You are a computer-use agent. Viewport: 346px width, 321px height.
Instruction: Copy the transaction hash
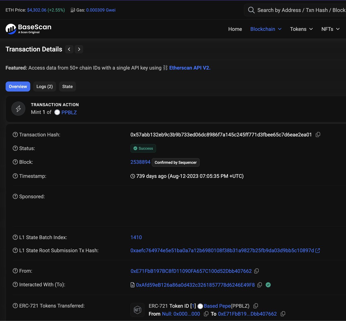(x=318, y=135)
